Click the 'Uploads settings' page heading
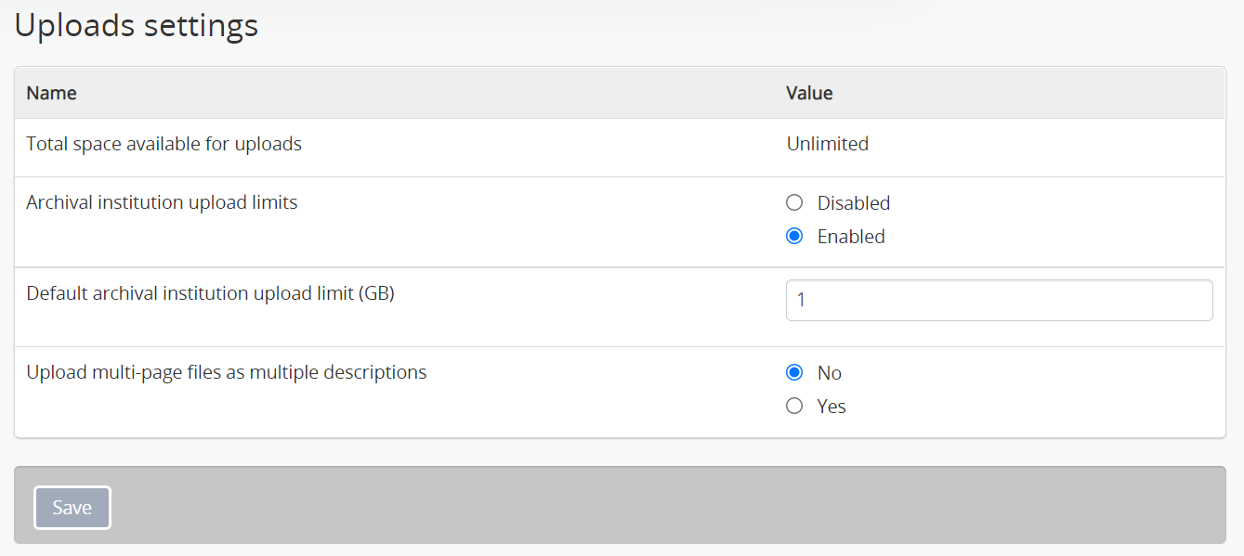Image resolution: width=1244 pixels, height=556 pixels. click(137, 25)
